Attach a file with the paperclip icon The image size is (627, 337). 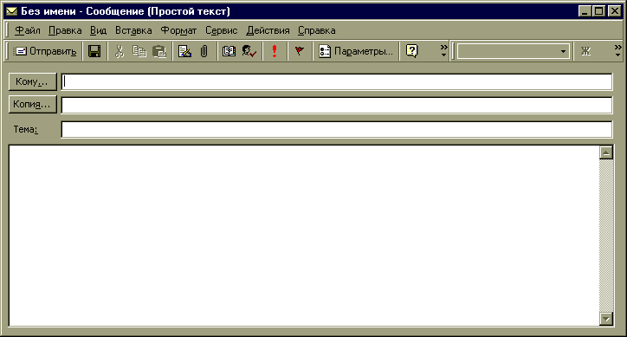204,51
